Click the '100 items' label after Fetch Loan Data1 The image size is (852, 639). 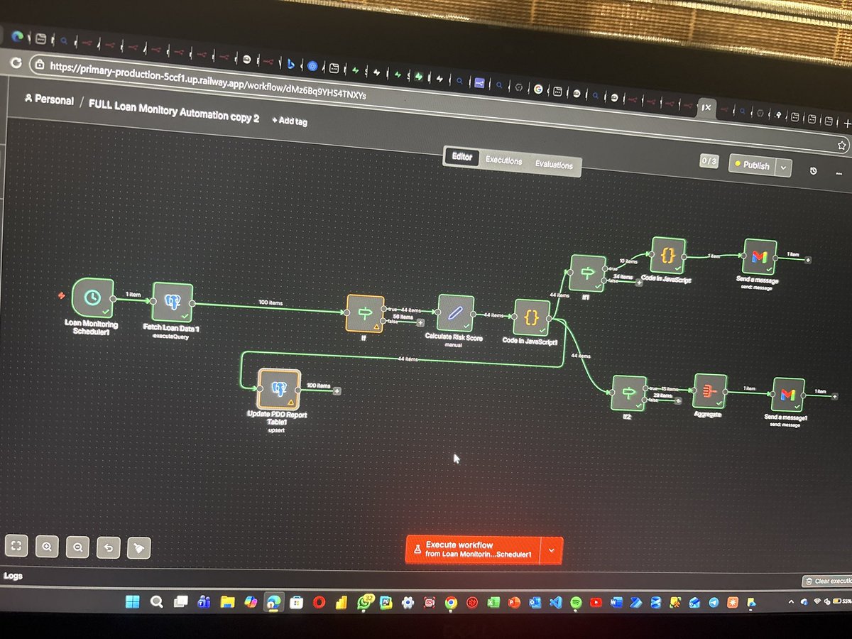pyautogui.click(x=270, y=302)
